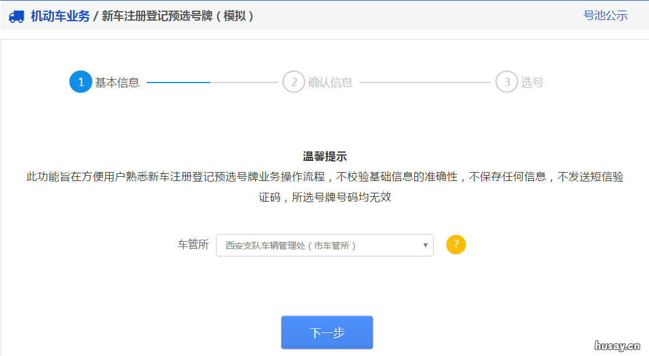Click the step 3 circle beside 选号

(x=507, y=82)
